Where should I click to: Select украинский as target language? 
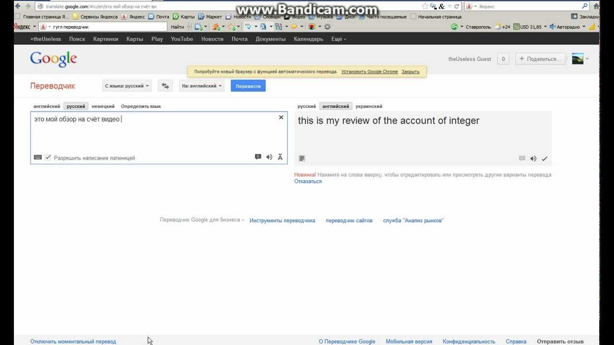pos(369,106)
